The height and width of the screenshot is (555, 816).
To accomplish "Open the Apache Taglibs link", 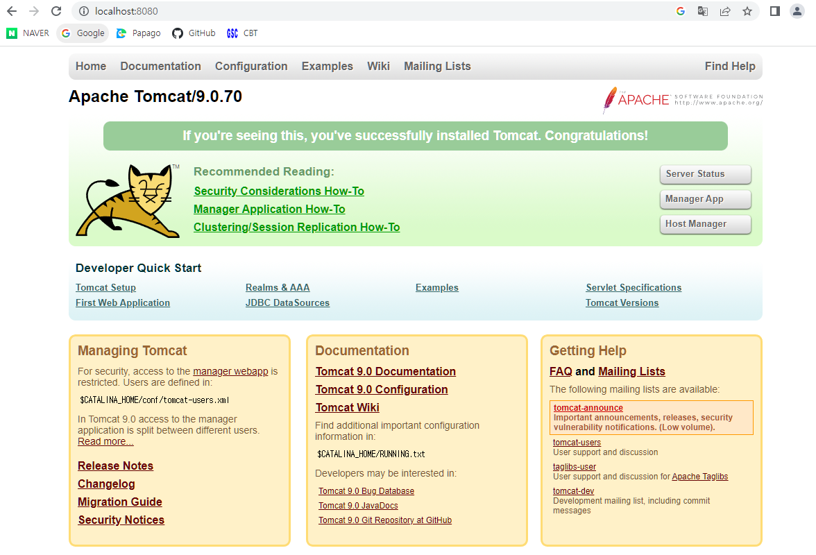I will (x=700, y=477).
